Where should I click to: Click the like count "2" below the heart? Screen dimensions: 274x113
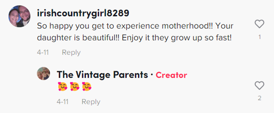point(259,98)
